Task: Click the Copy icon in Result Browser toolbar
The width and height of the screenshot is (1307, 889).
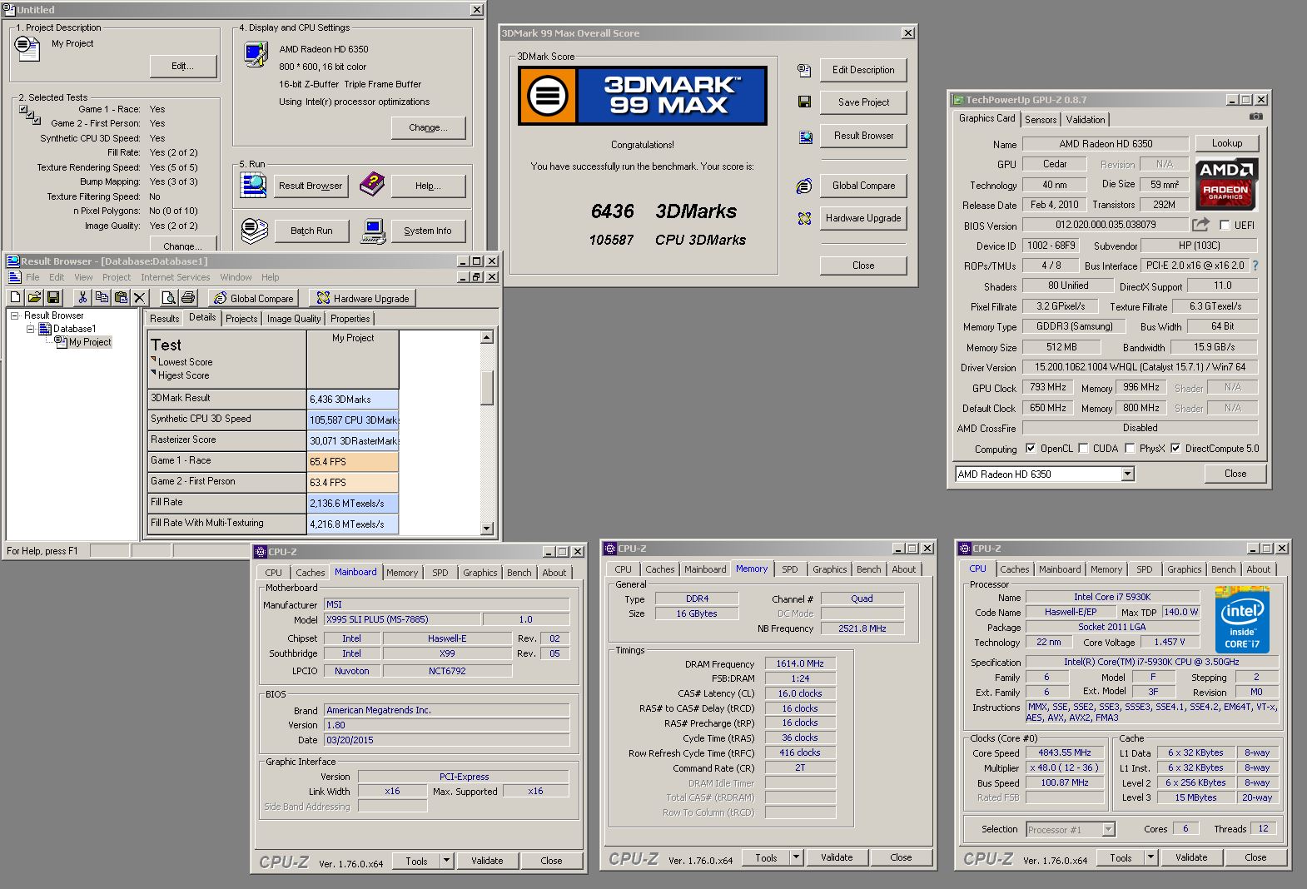Action: (102, 297)
